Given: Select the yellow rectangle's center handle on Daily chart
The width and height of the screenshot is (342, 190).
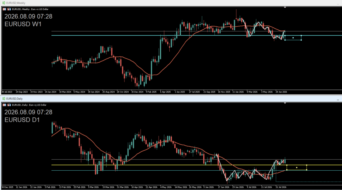Looking at the screenshot, I should [297, 168].
